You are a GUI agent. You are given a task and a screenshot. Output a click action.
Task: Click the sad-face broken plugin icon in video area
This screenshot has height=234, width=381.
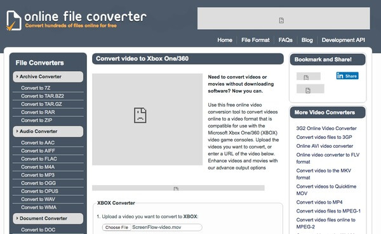coord(140,115)
